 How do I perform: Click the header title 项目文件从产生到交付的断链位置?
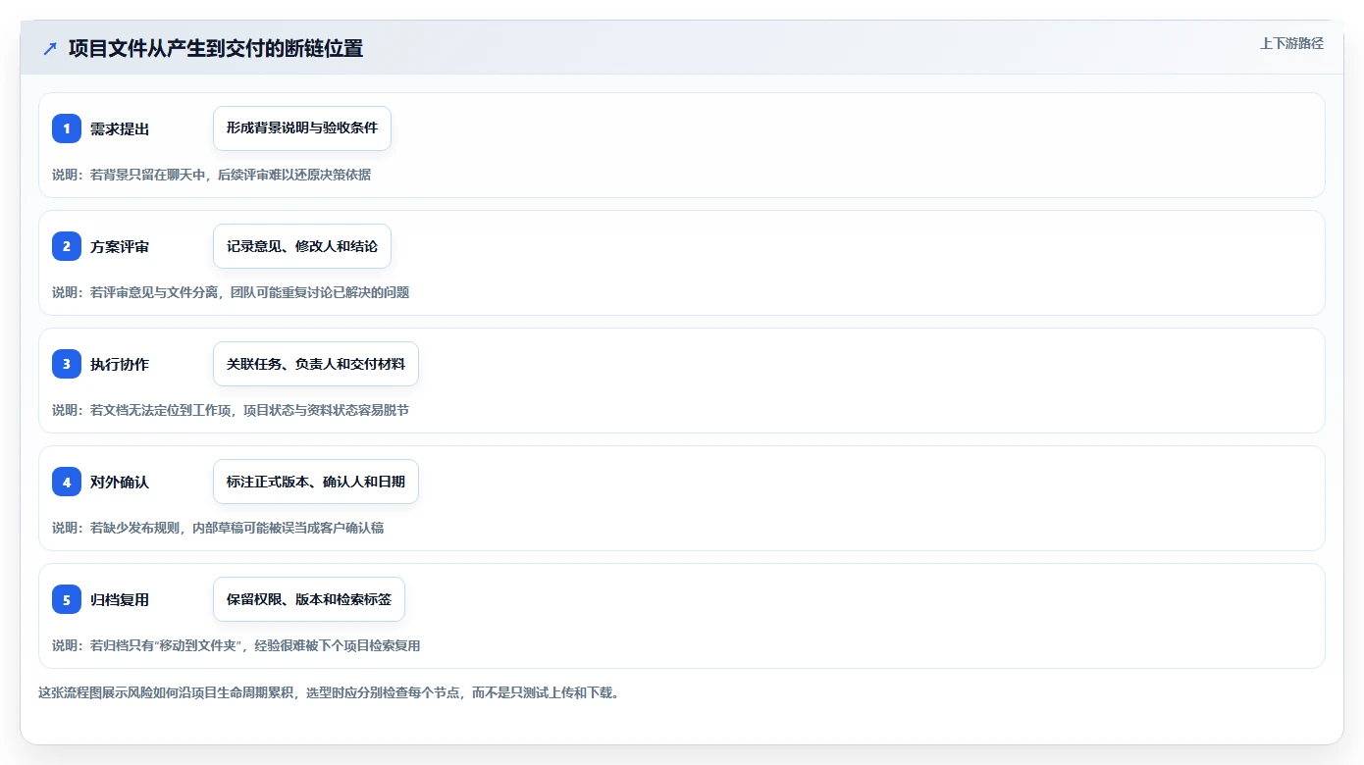(216, 48)
